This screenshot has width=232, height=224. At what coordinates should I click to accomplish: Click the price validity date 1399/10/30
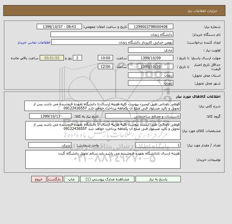point(150,66)
